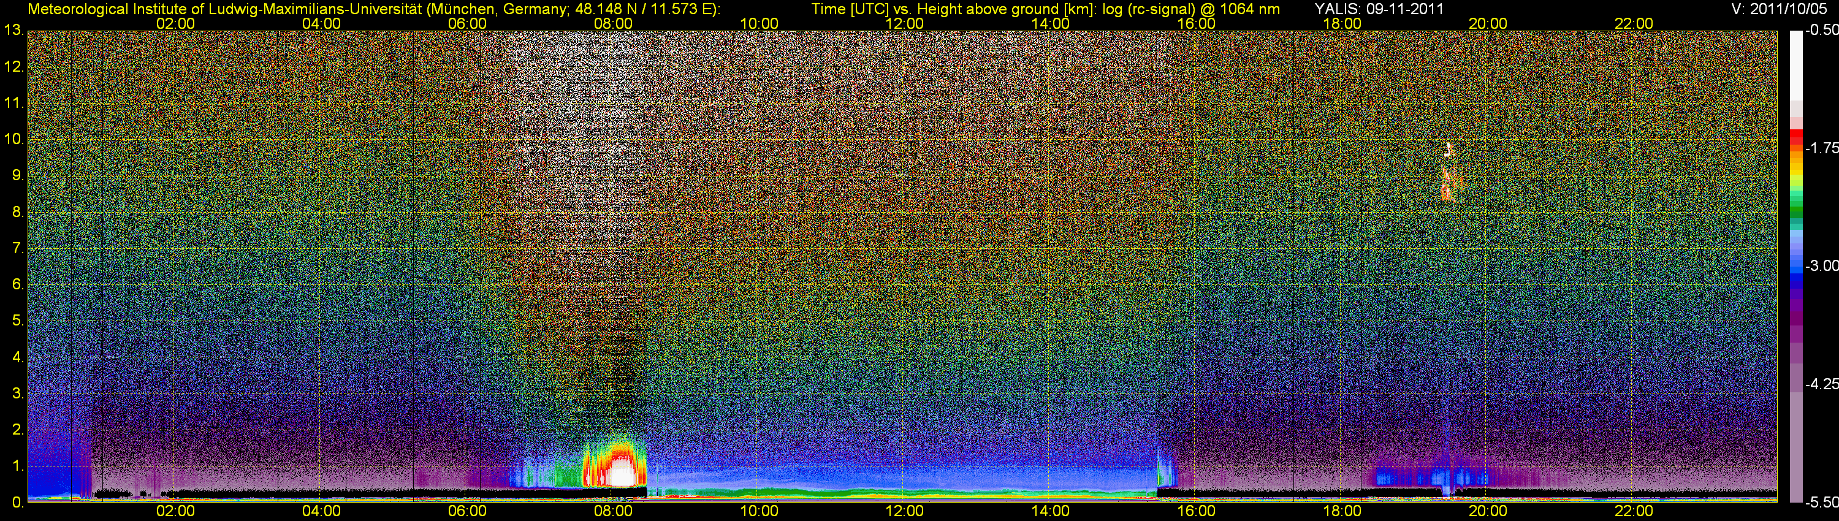Image resolution: width=1839 pixels, height=521 pixels.
Task: Click the 20:00 label on the bottom time axis
Action: 1488,511
